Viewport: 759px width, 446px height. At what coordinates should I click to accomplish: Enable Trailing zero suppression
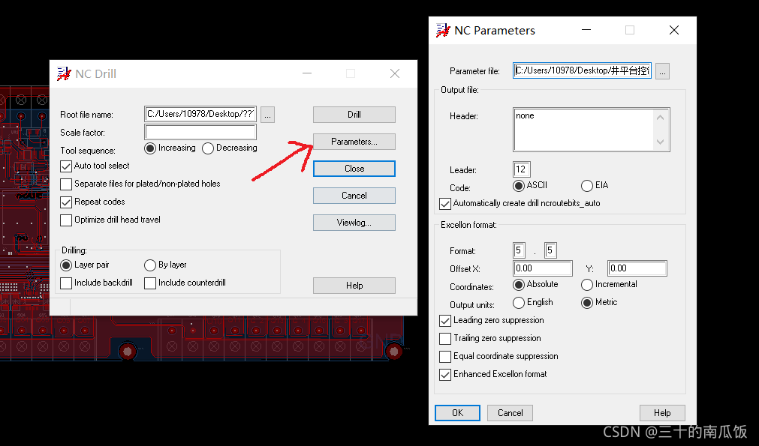tap(445, 338)
